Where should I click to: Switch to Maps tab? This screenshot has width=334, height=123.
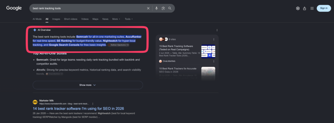[96, 19]
